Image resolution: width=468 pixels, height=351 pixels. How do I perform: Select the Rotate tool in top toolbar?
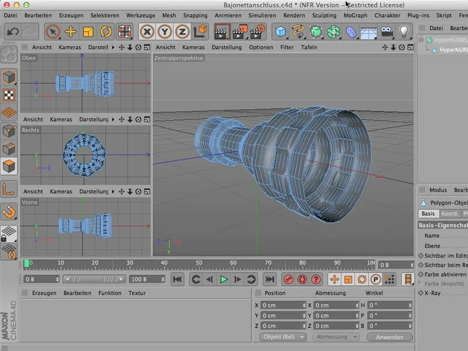[x=106, y=32]
